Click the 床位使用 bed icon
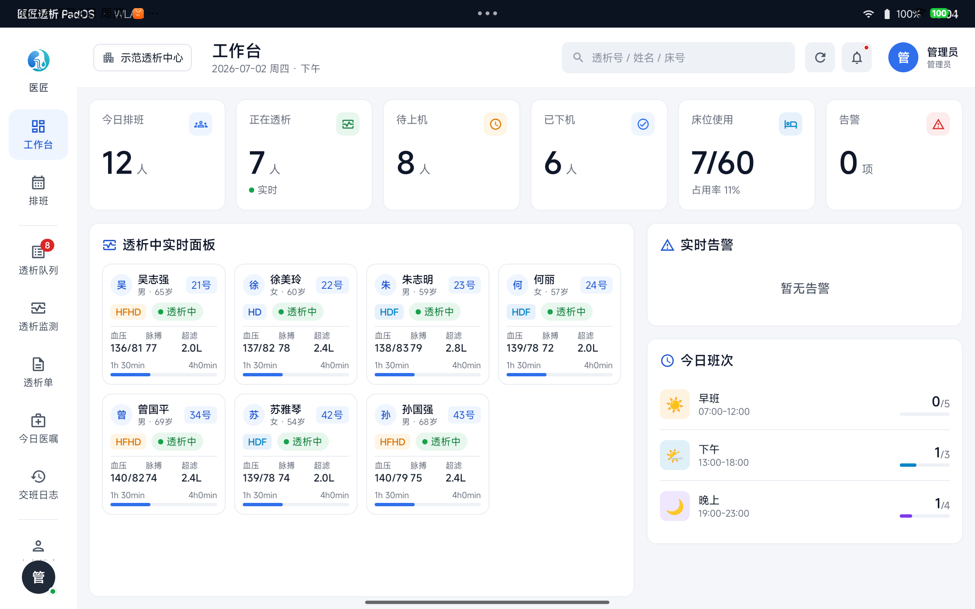975x609 pixels. click(x=790, y=124)
